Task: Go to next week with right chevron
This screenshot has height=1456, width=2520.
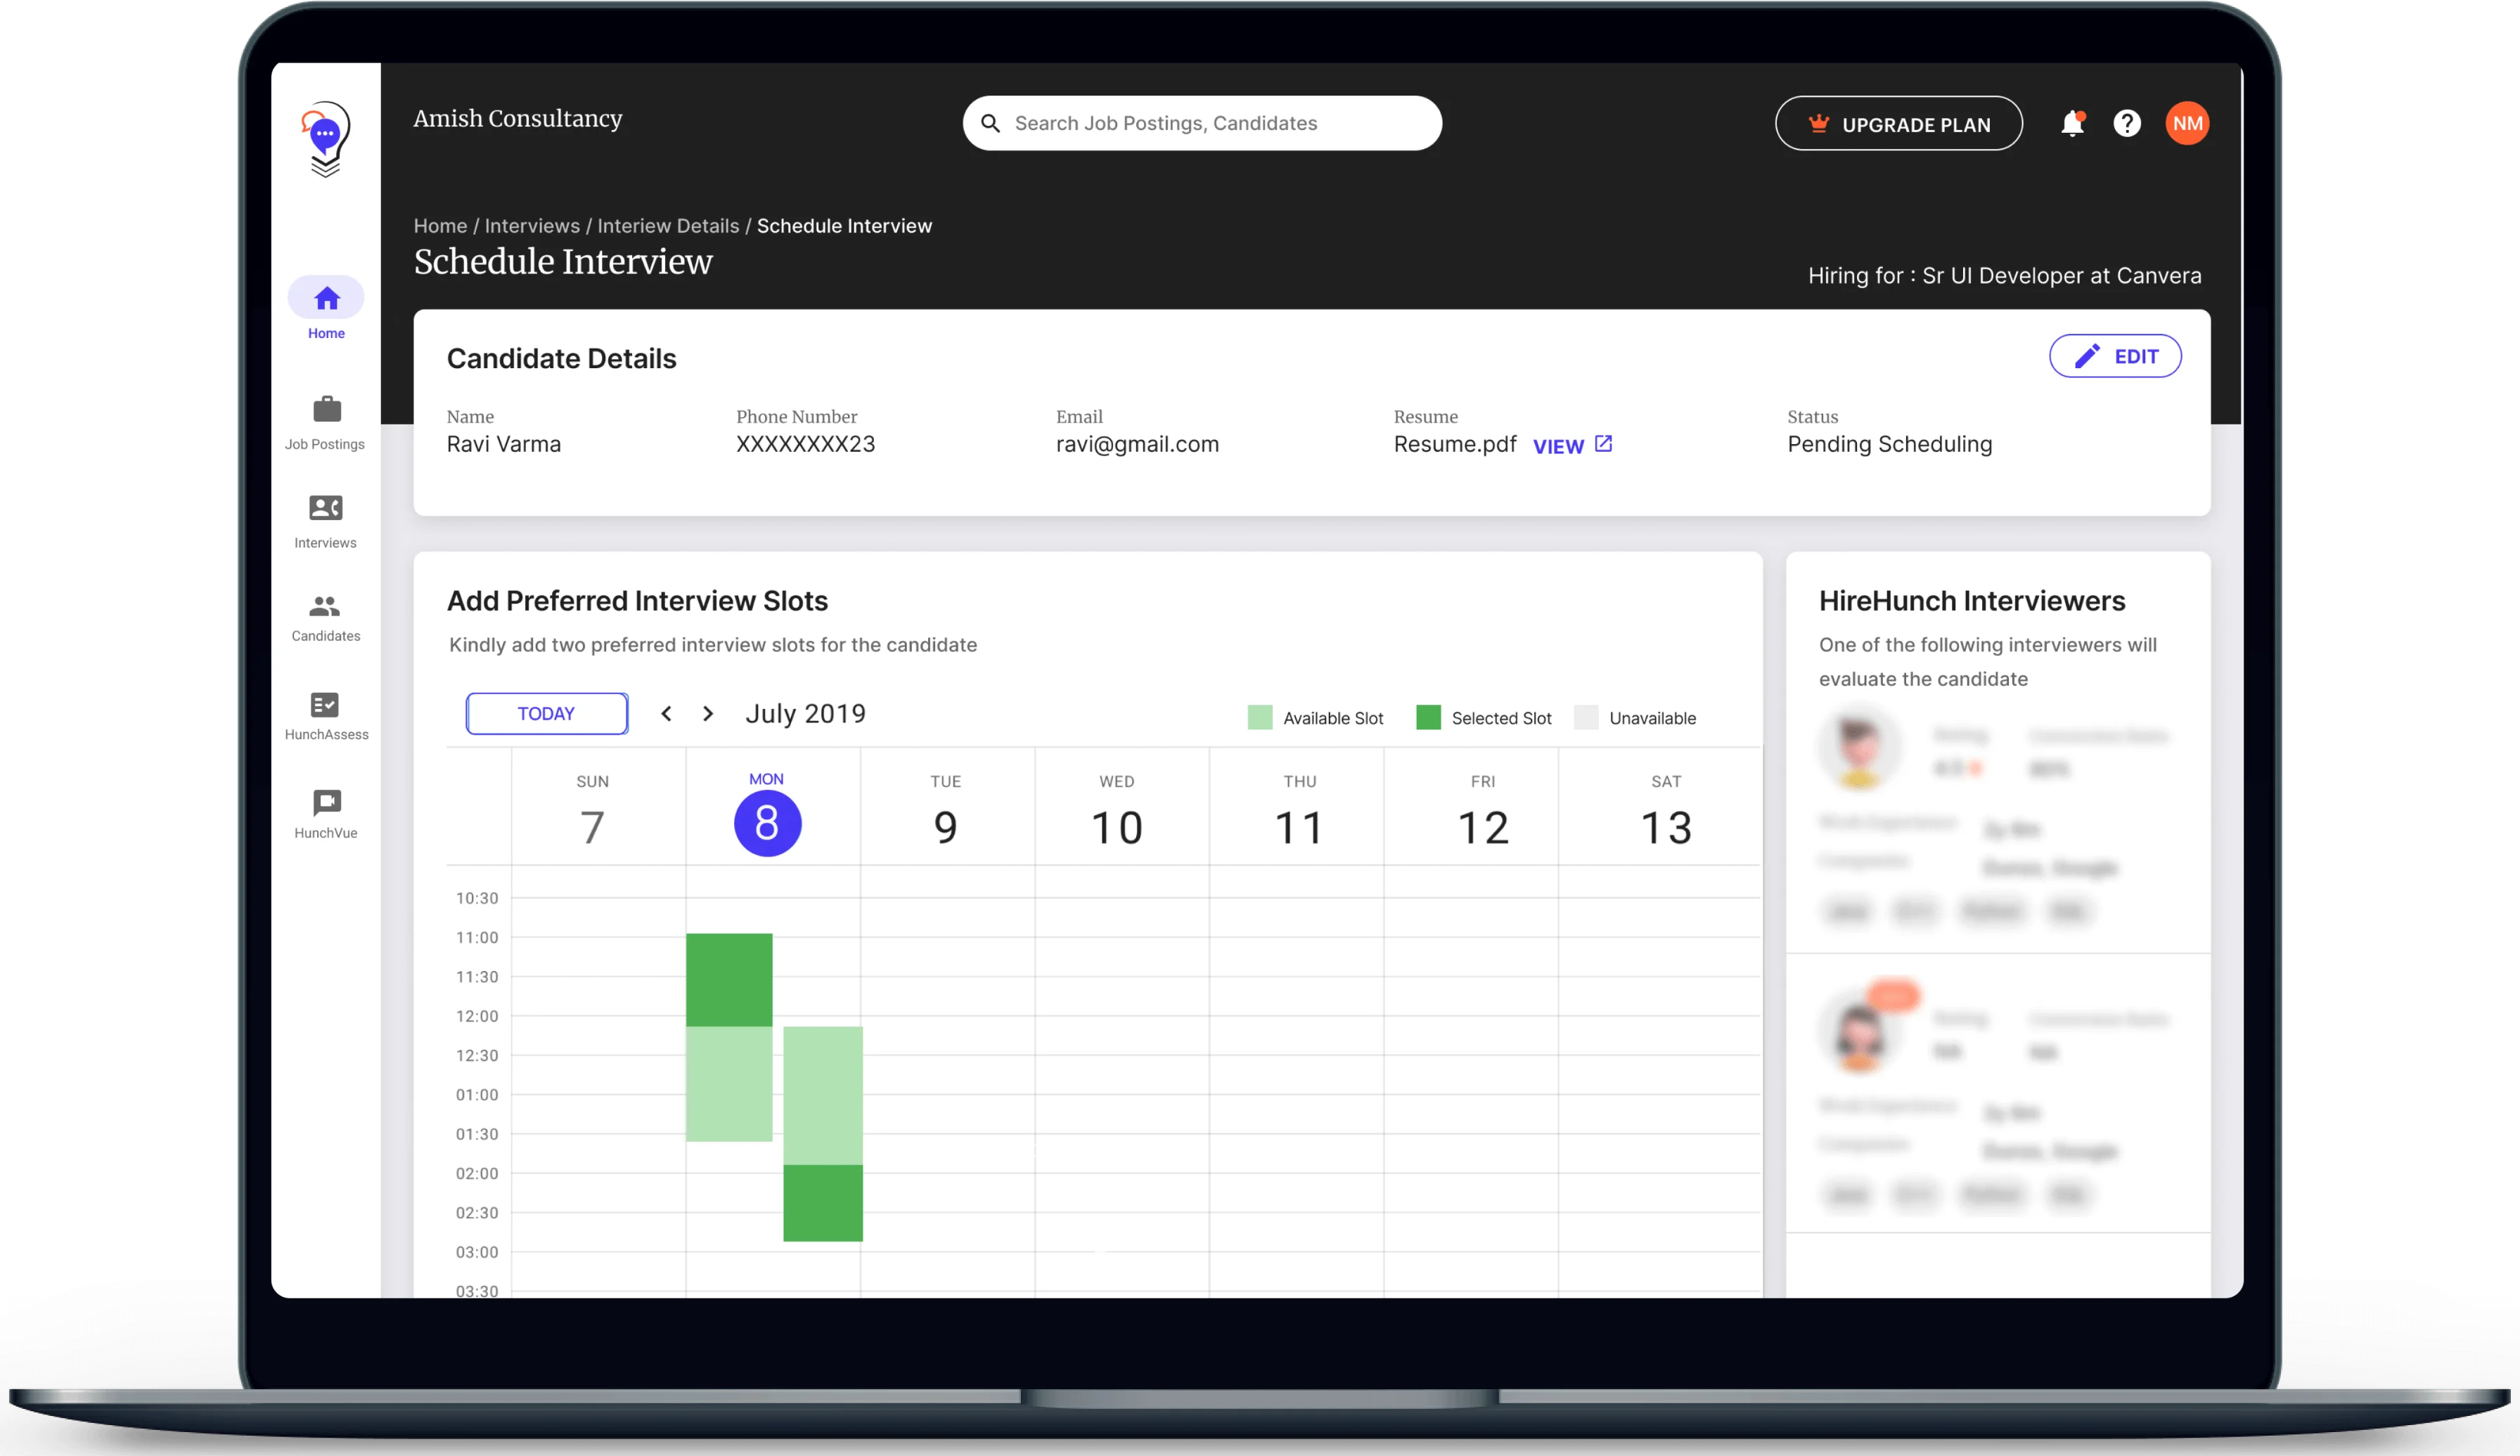Action: tap(708, 713)
